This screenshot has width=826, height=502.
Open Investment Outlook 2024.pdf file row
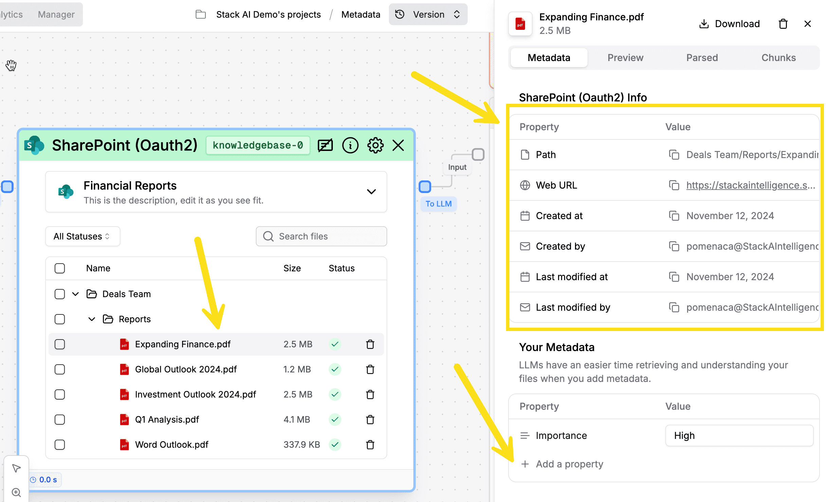click(216, 394)
